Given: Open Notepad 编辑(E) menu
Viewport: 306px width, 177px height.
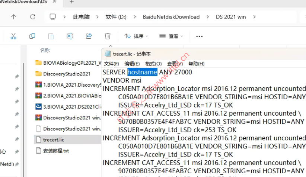Looking at the screenshot, I should click(132, 64).
